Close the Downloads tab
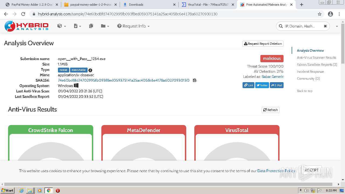The image size is (345, 194). 174,5
